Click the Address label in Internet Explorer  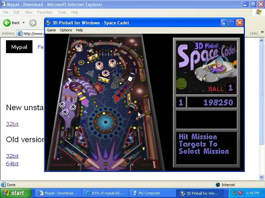[8, 33]
